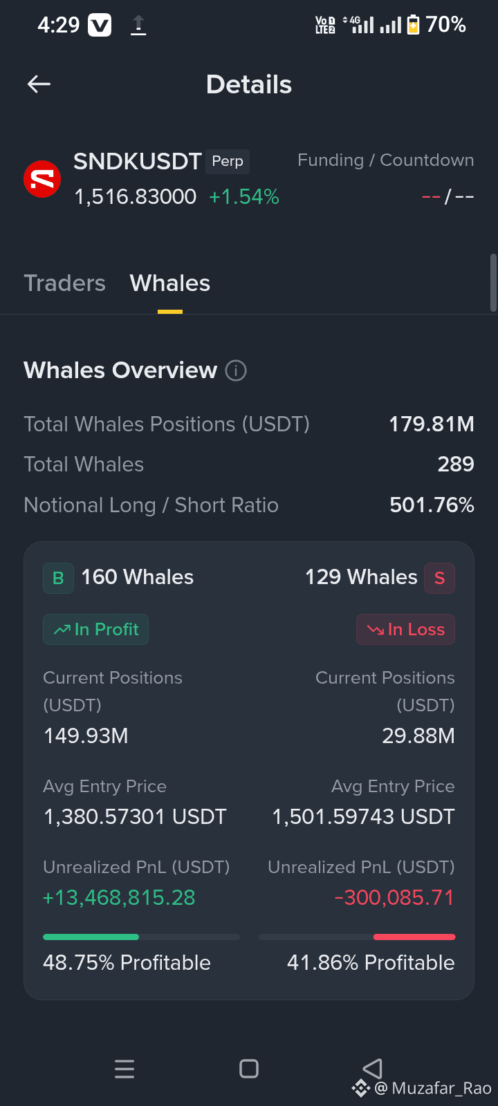Tap the battery status icon
Screen dimensions: 498x1106
pyautogui.click(x=413, y=25)
